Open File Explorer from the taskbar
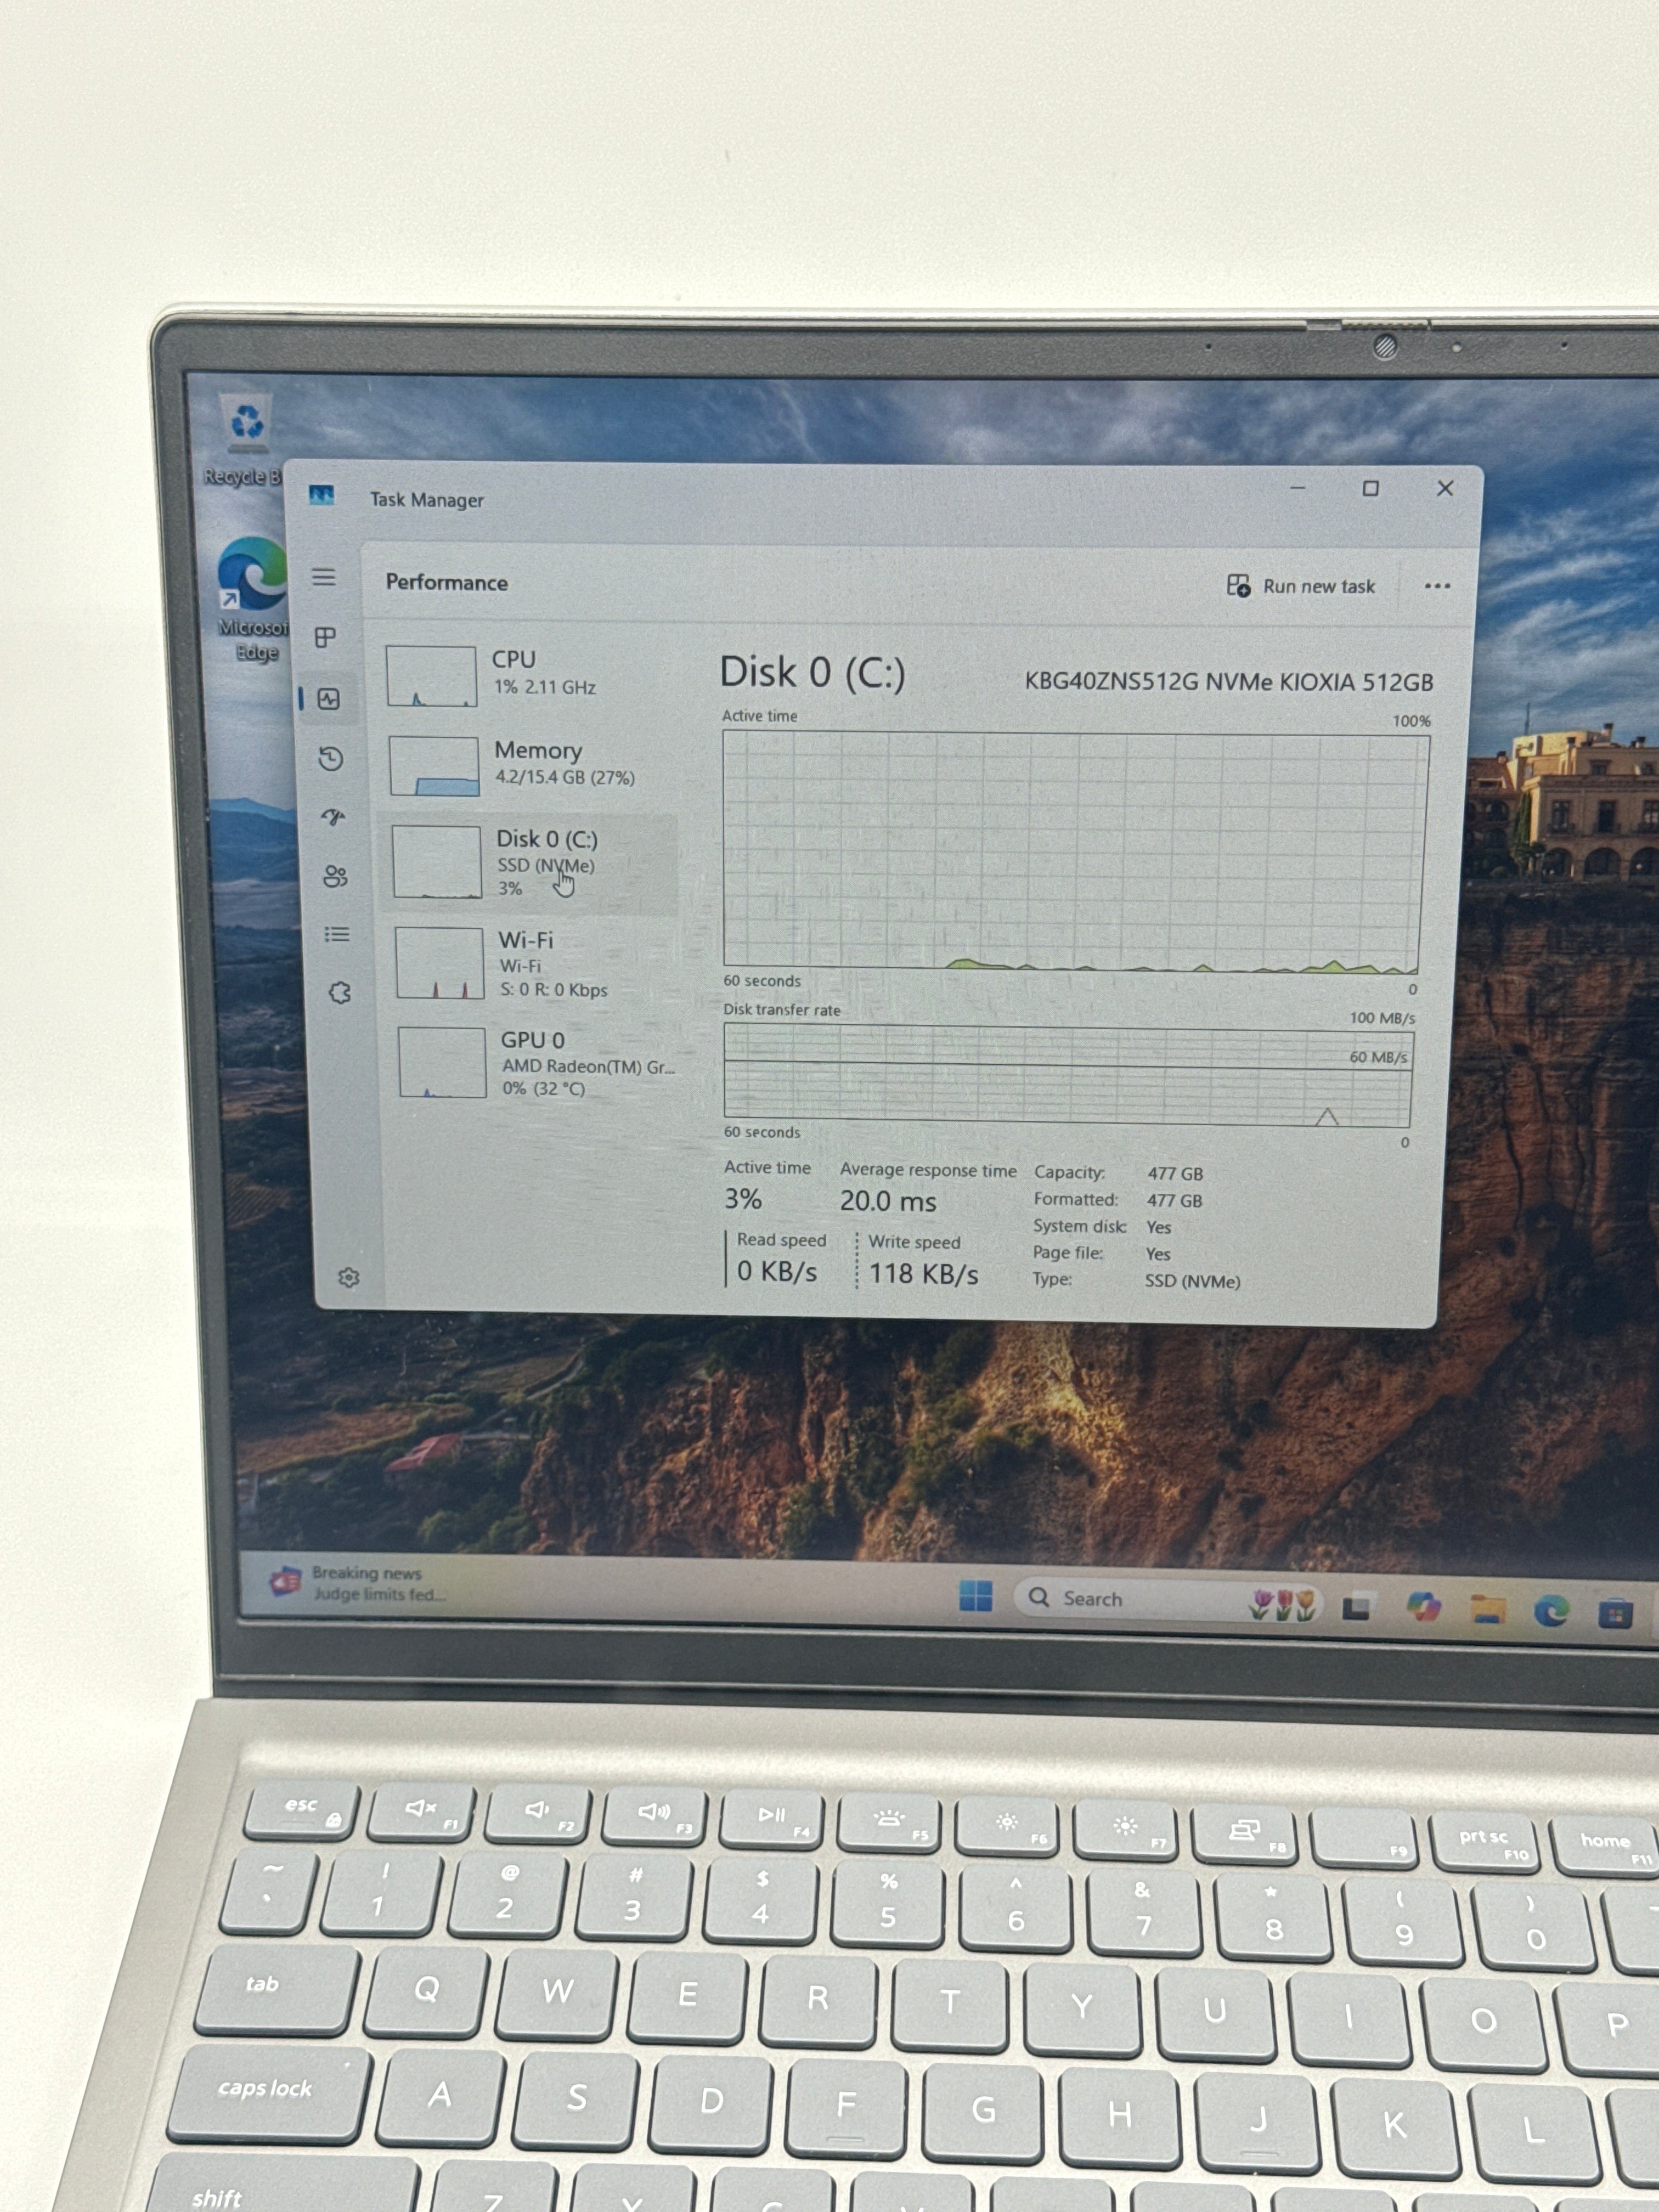 pyautogui.click(x=1488, y=1609)
